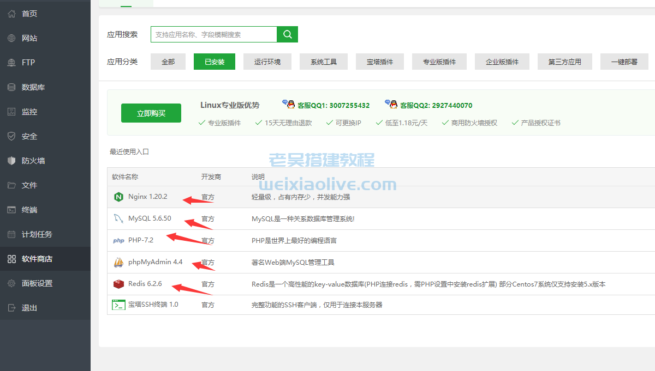This screenshot has height=371, width=655.
Task: Open 首页 in the sidebar
Action: (x=29, y=14)
